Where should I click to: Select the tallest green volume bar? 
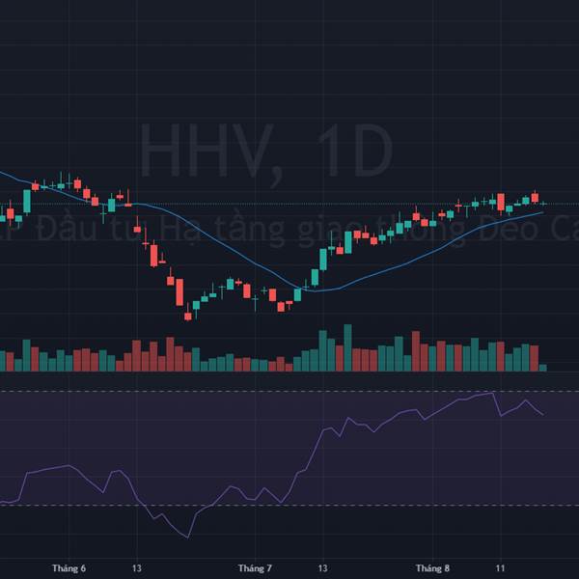[347, 347]
